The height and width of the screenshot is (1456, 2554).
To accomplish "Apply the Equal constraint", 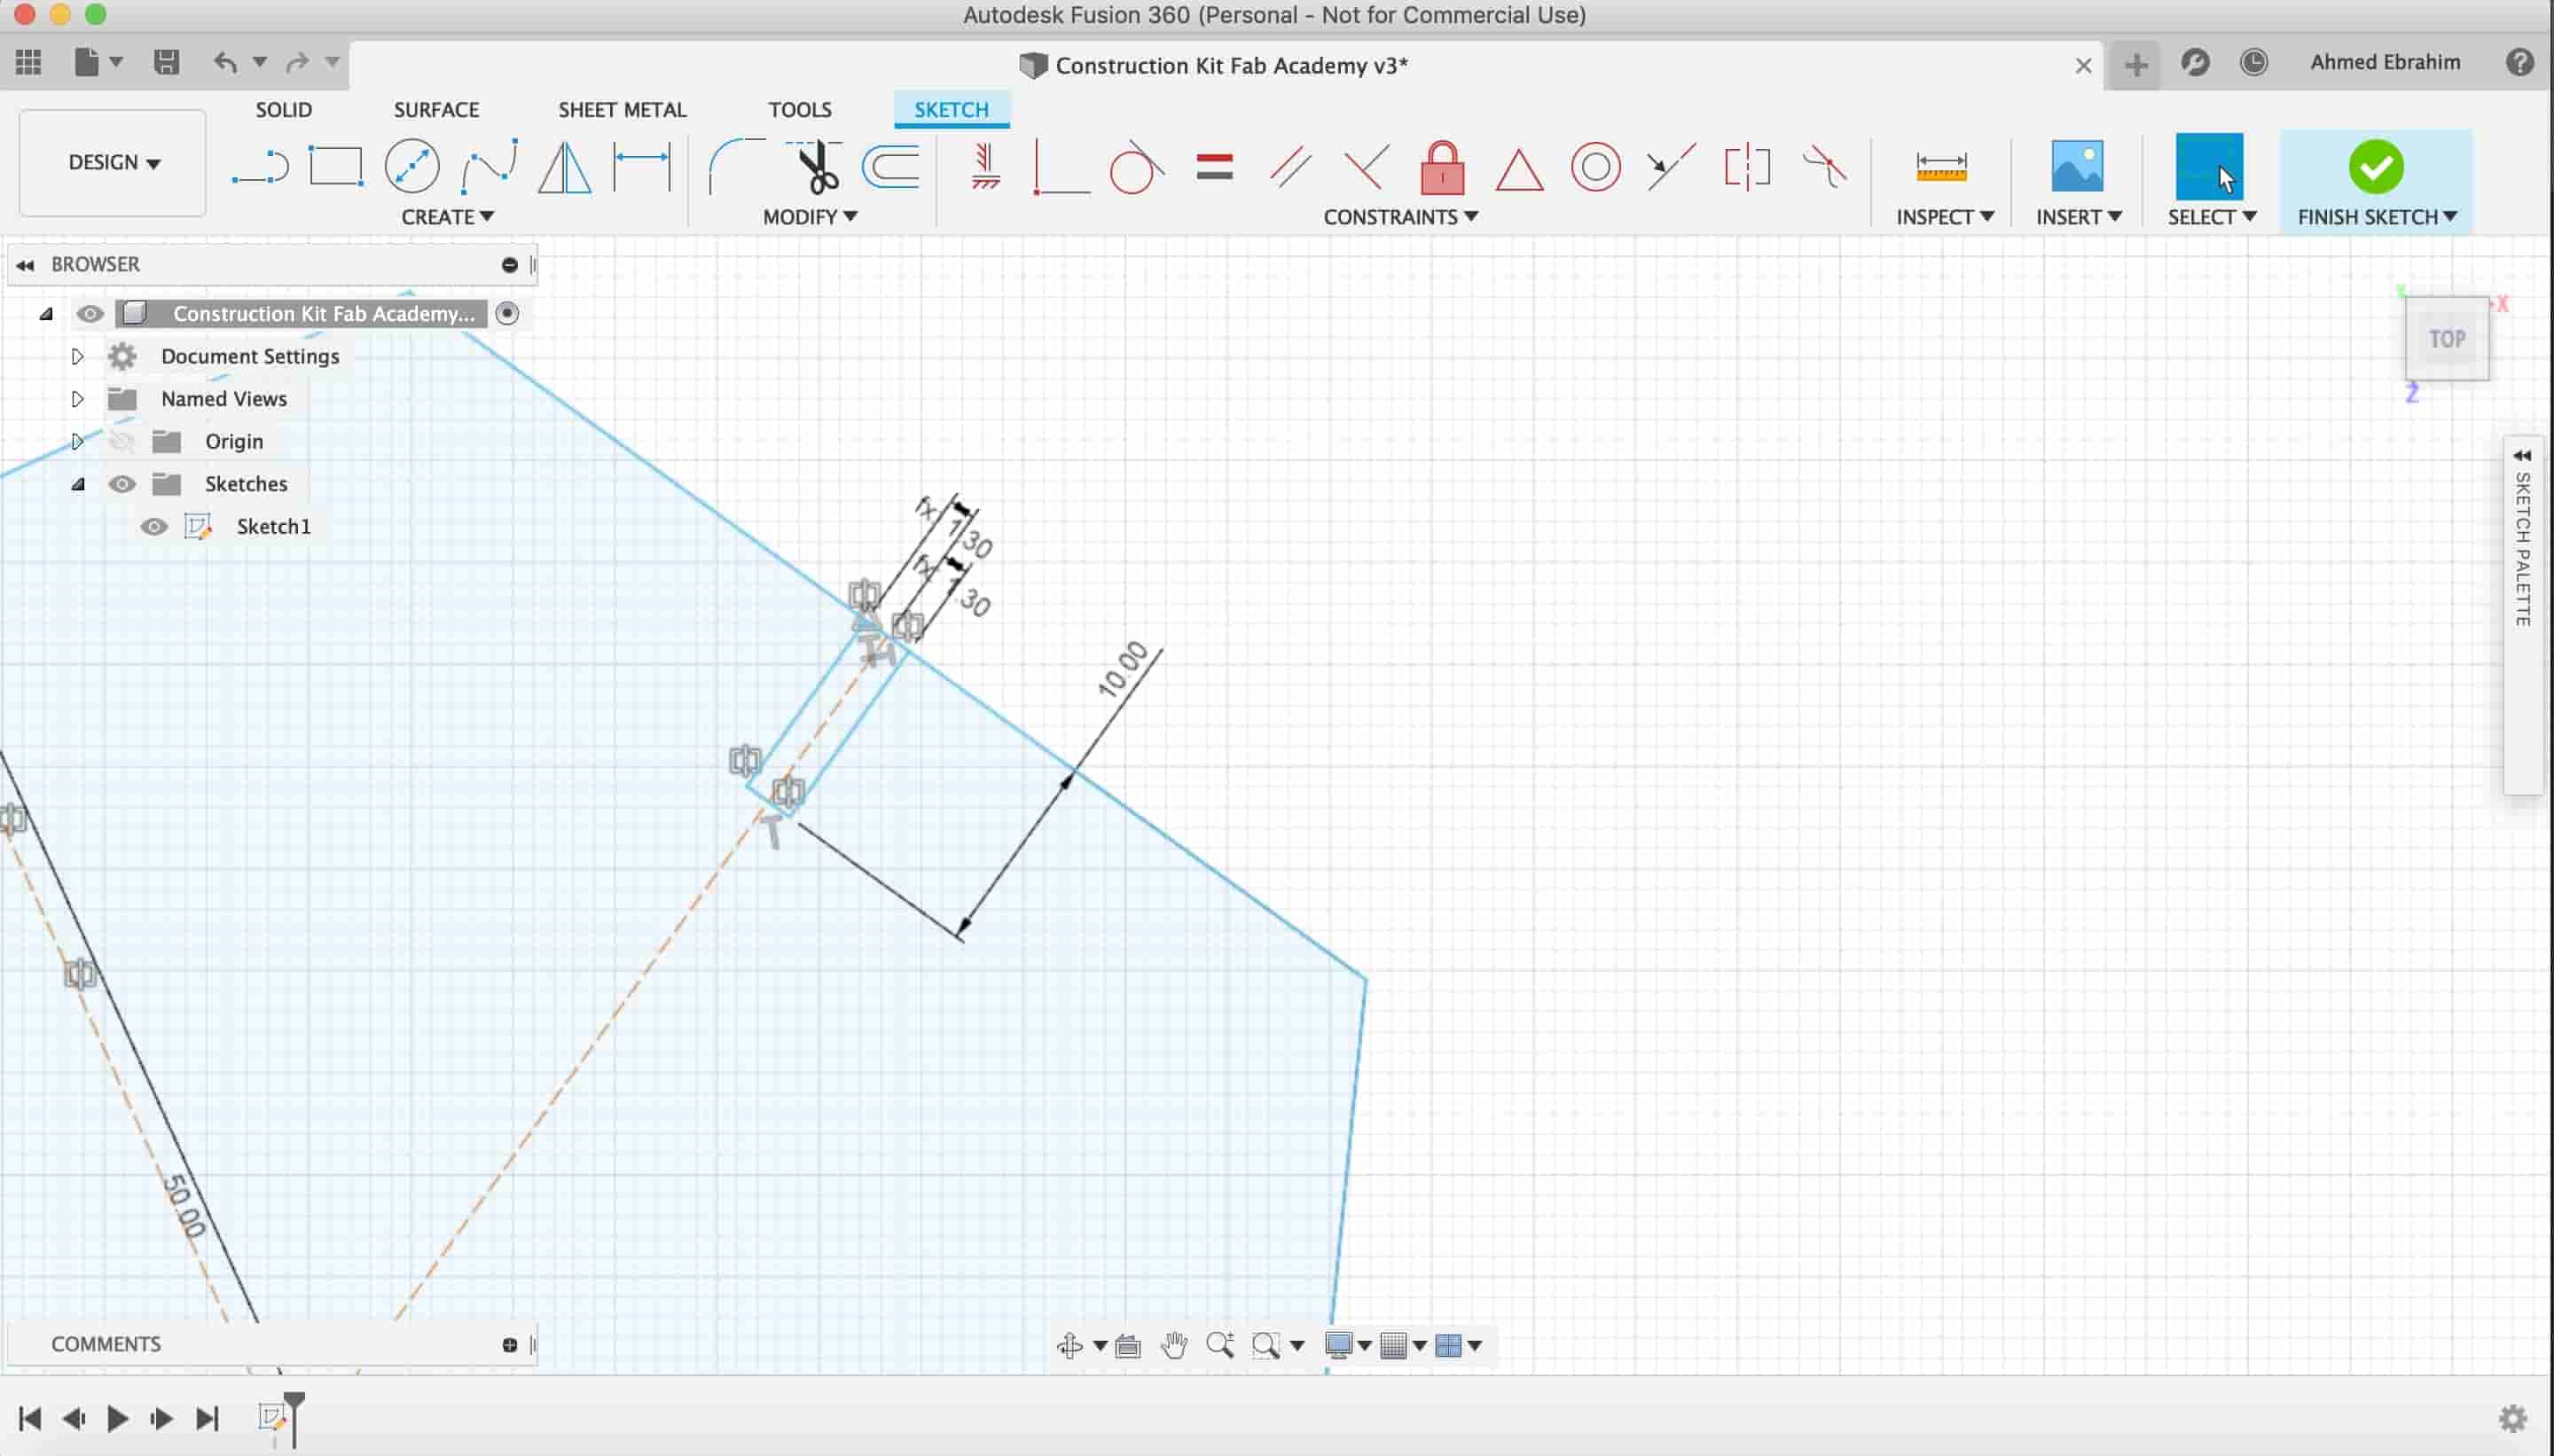I will point(1214,166).
